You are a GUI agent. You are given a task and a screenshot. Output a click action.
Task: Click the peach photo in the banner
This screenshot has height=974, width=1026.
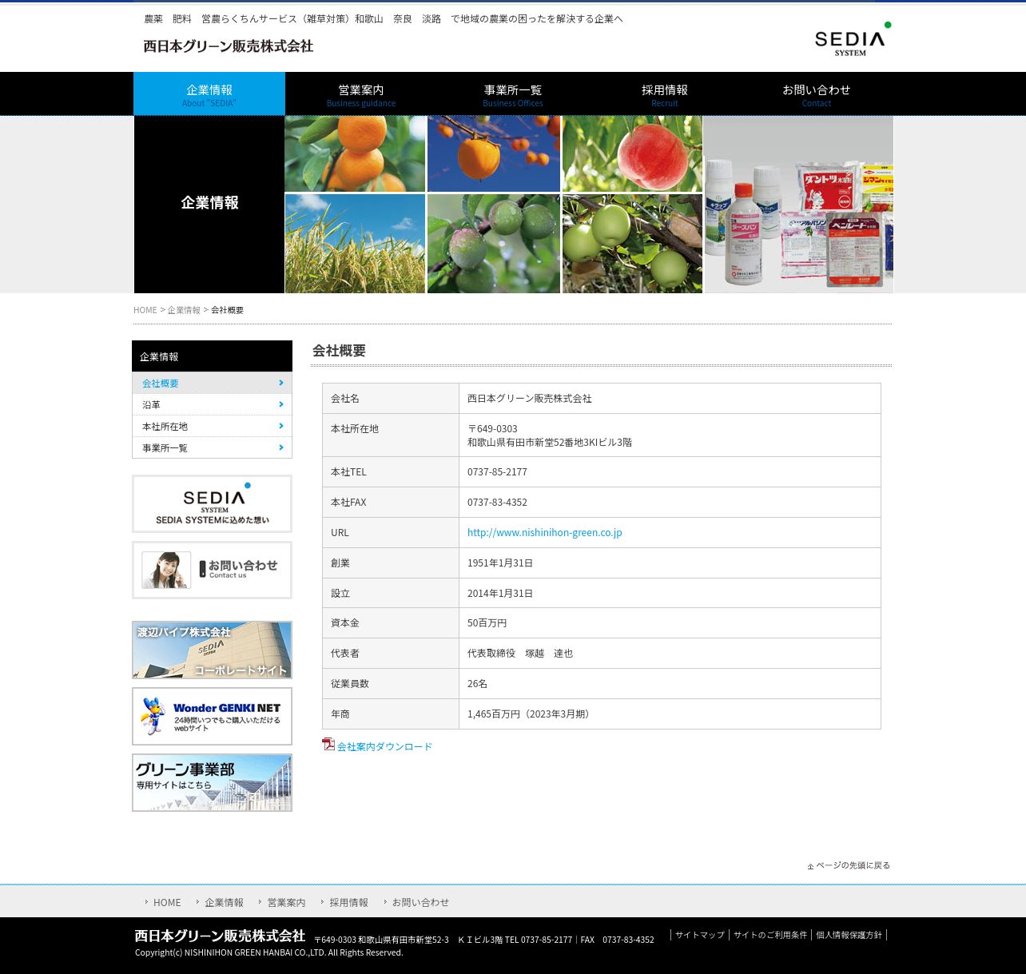pyautogui.click(x=632, y=153)
